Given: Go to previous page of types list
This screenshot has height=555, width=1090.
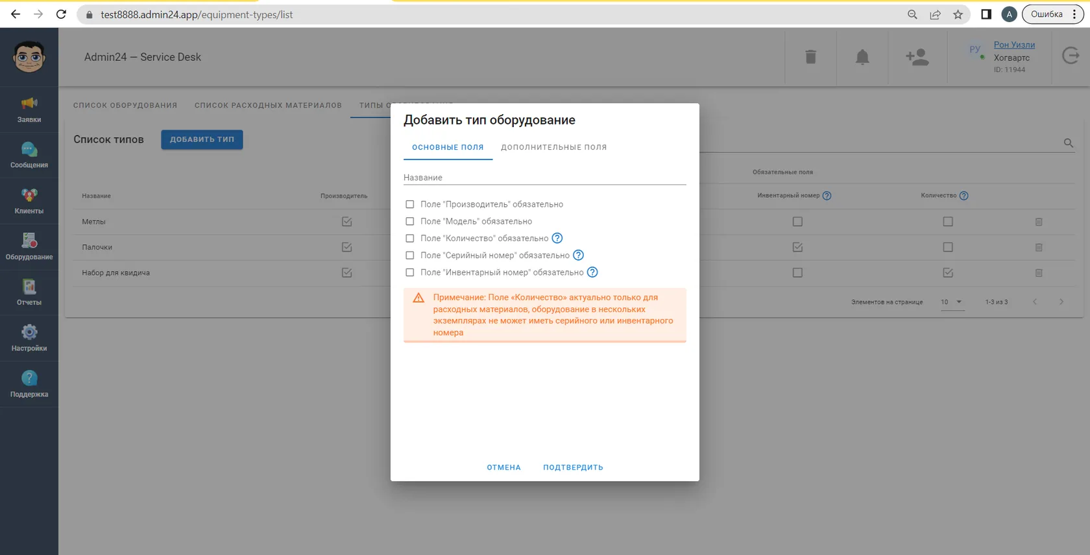Looking at the screenshot, I should pos(1035,301).
